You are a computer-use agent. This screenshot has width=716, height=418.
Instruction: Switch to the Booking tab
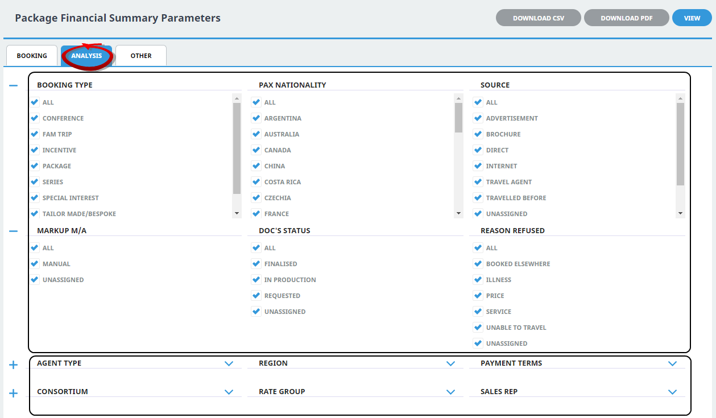pos(32,56)
